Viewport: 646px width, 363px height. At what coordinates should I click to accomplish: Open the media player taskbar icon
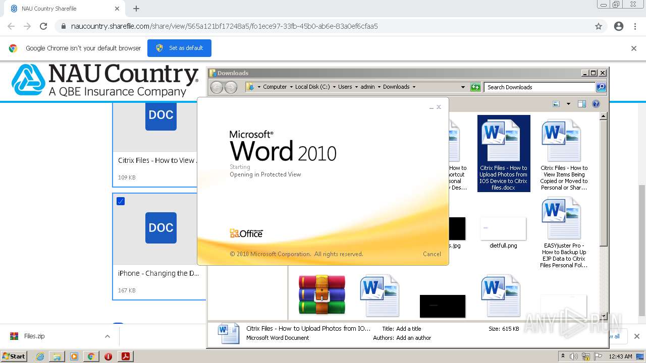pyautogui.click(x=74, y=356)
